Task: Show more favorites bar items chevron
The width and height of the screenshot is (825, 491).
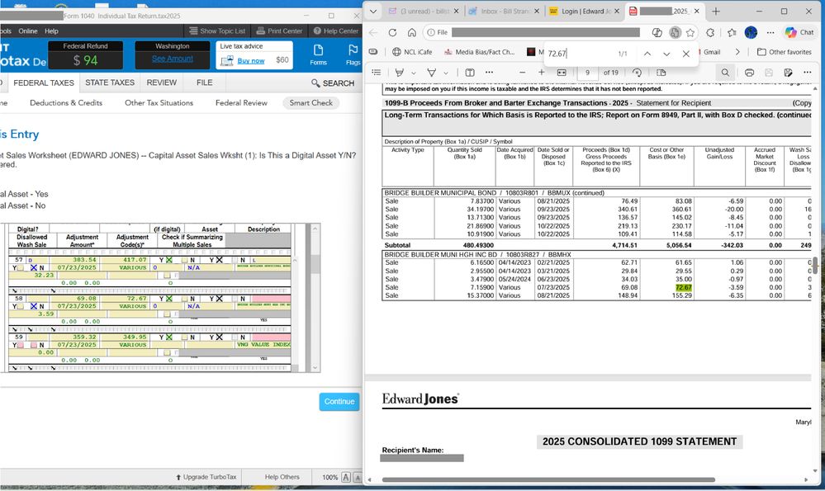Action: (x=737, y=52)
